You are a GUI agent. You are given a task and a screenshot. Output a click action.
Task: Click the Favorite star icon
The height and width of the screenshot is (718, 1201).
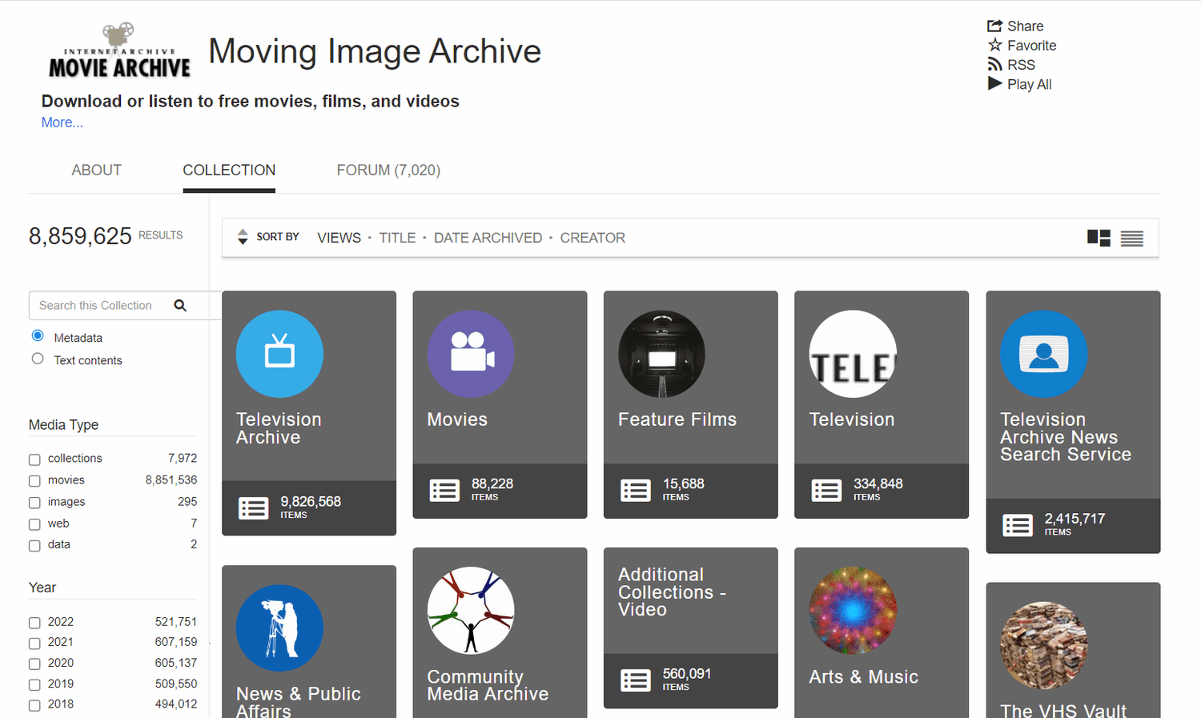(x=994, y=45)
